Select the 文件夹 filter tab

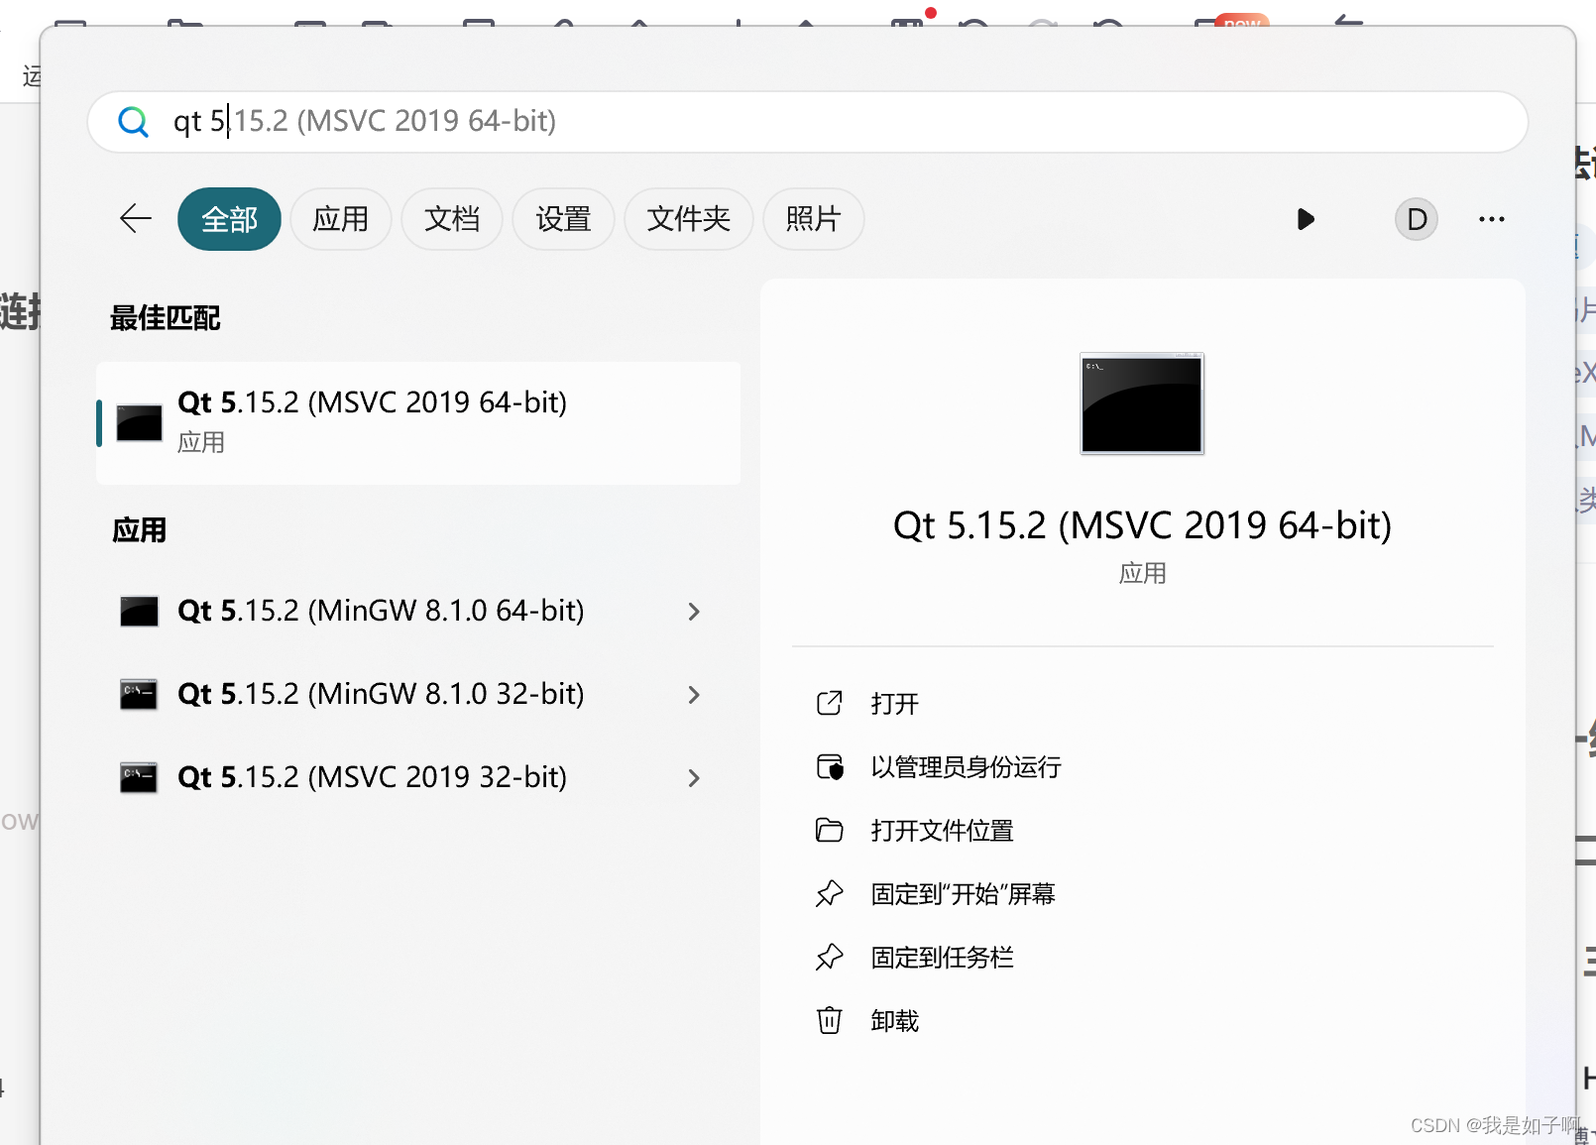click(688, 219)
